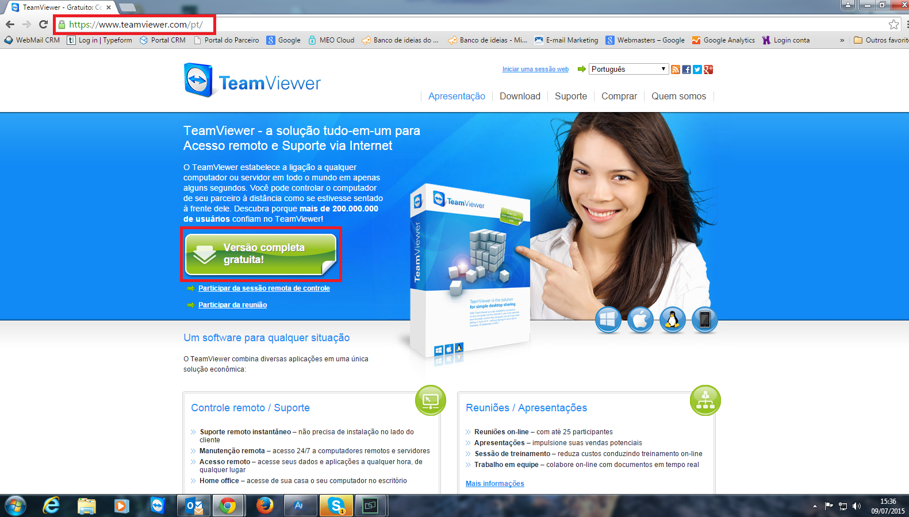This screenshot has height=517, width=909.
Task: Open the media player taskbar icon
Action: [121, 506]
